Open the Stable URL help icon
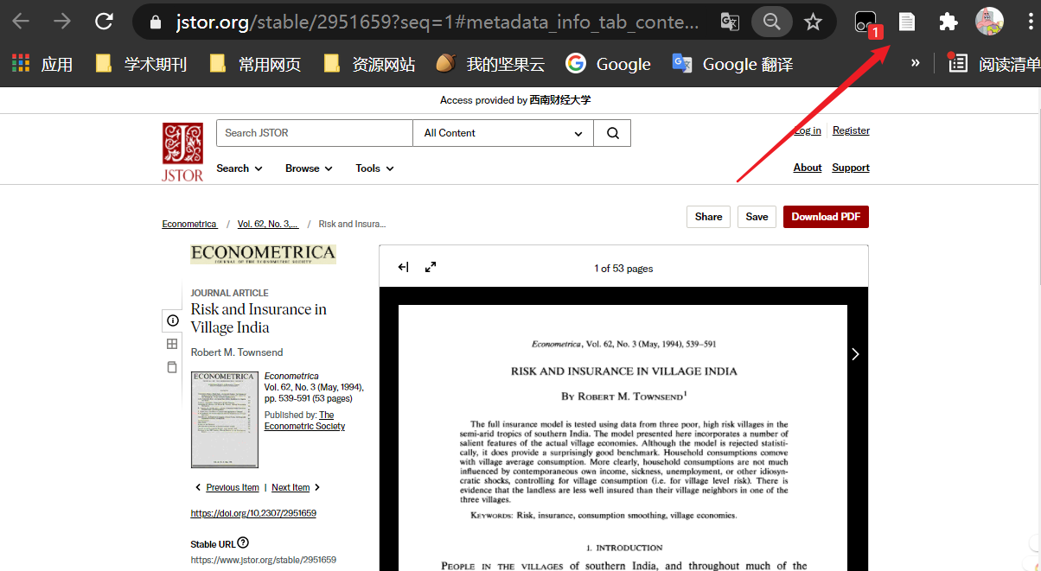 pos(243,543)
